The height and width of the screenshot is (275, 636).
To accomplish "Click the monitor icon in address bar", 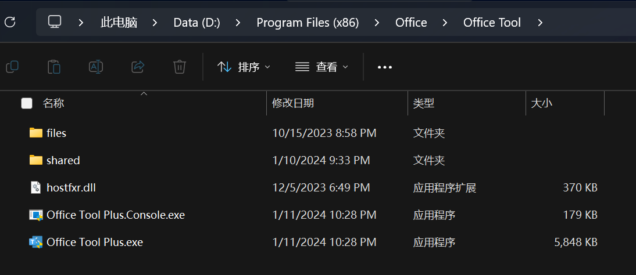I will 55,23.
